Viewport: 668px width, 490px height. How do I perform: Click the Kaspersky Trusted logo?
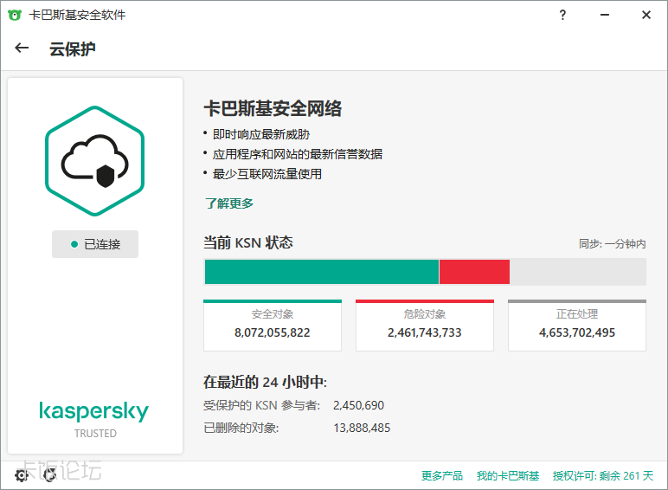point(94,419)
